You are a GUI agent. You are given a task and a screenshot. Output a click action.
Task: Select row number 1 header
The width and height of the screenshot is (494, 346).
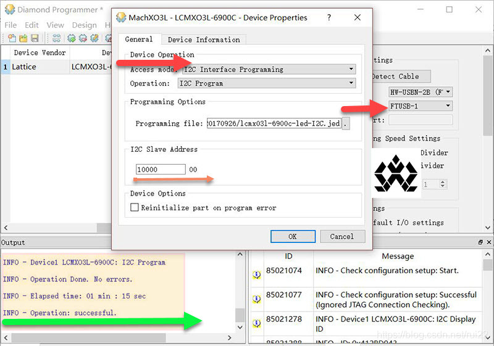click(x=6, y=67)
